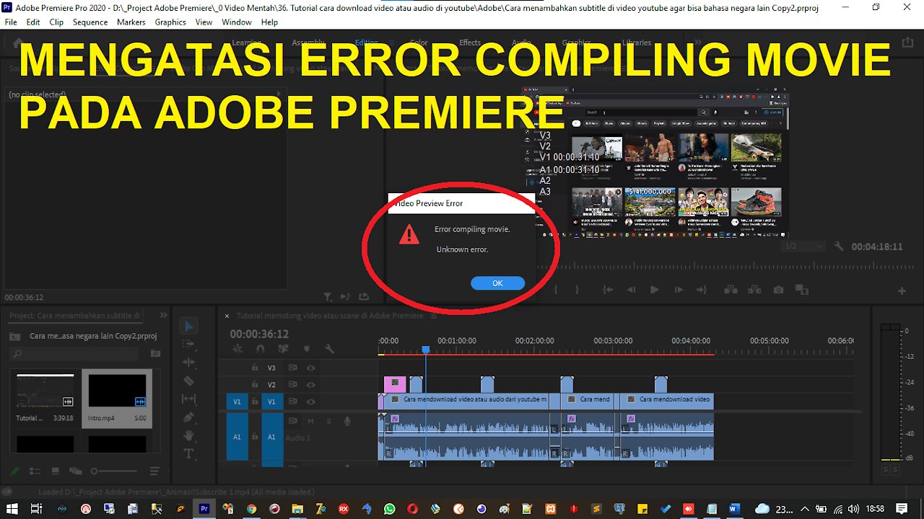Hide track V1 output with eye
Image resolution: width=924 pixels, height=519 pixels.
pos(311,402)
